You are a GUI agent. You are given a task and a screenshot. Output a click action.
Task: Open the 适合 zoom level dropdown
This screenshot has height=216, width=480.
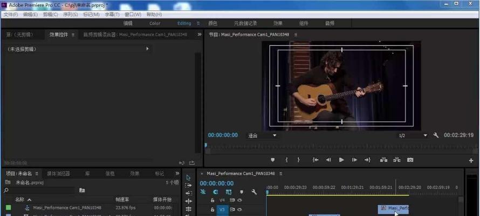(262, 135)
